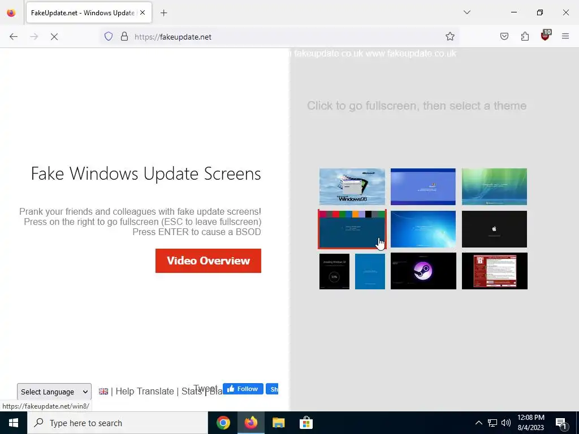Open the Extensions puzzle icon
This screenshot has height=434, width=579.
(x=525, y=37)
